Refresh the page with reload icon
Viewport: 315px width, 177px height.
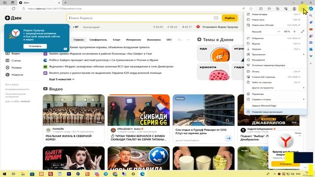click(x=13, y=9)
